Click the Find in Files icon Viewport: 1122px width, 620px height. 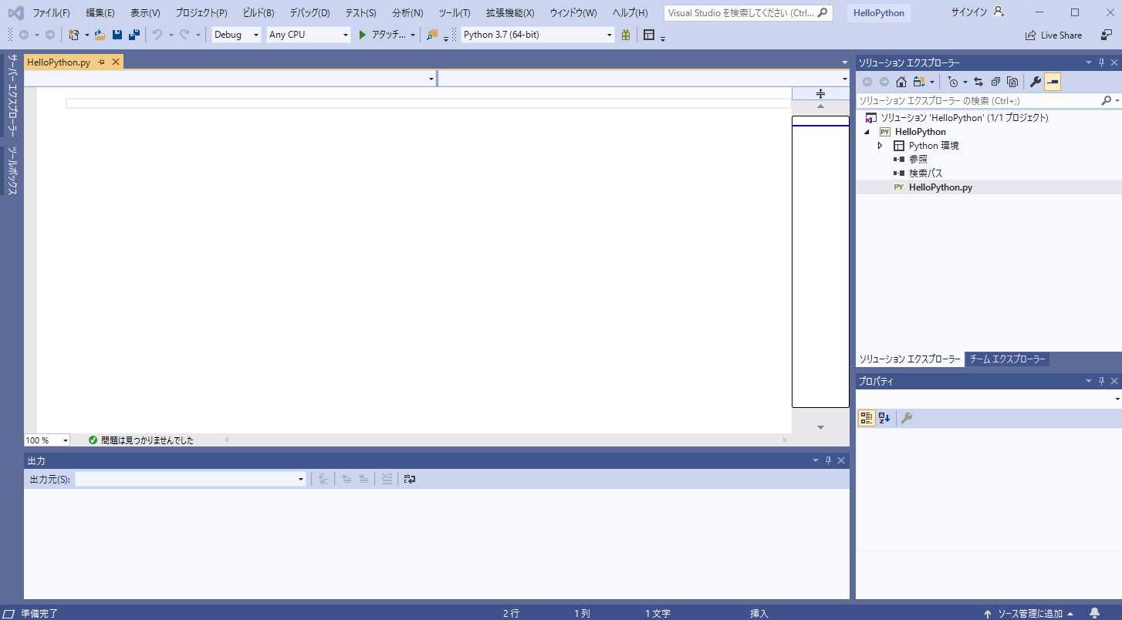coord(432,35)
